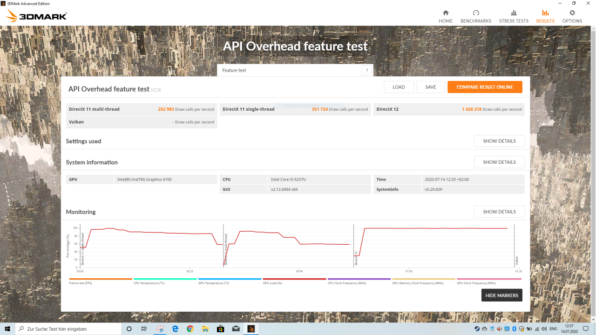The height and width of the screenshot is (335, 596).
Task: Click the battery status tray icon
Action: pyautogui.click(x=529, y=329)
